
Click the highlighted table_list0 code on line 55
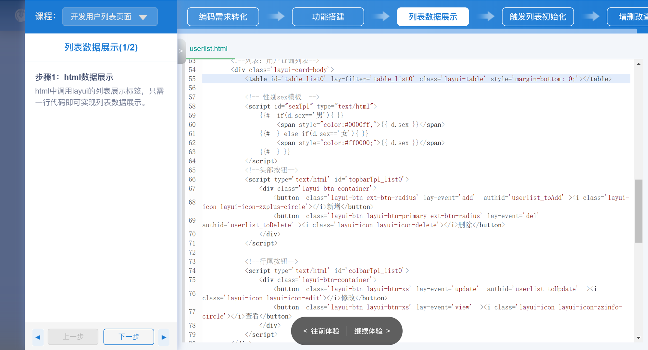[x=428, y=79]
